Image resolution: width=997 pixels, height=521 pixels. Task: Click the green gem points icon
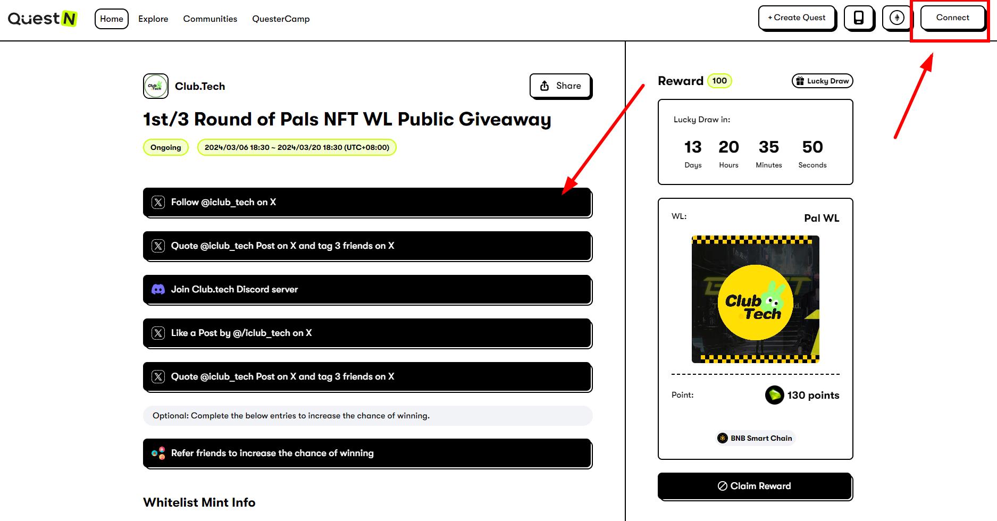(774, 395)
